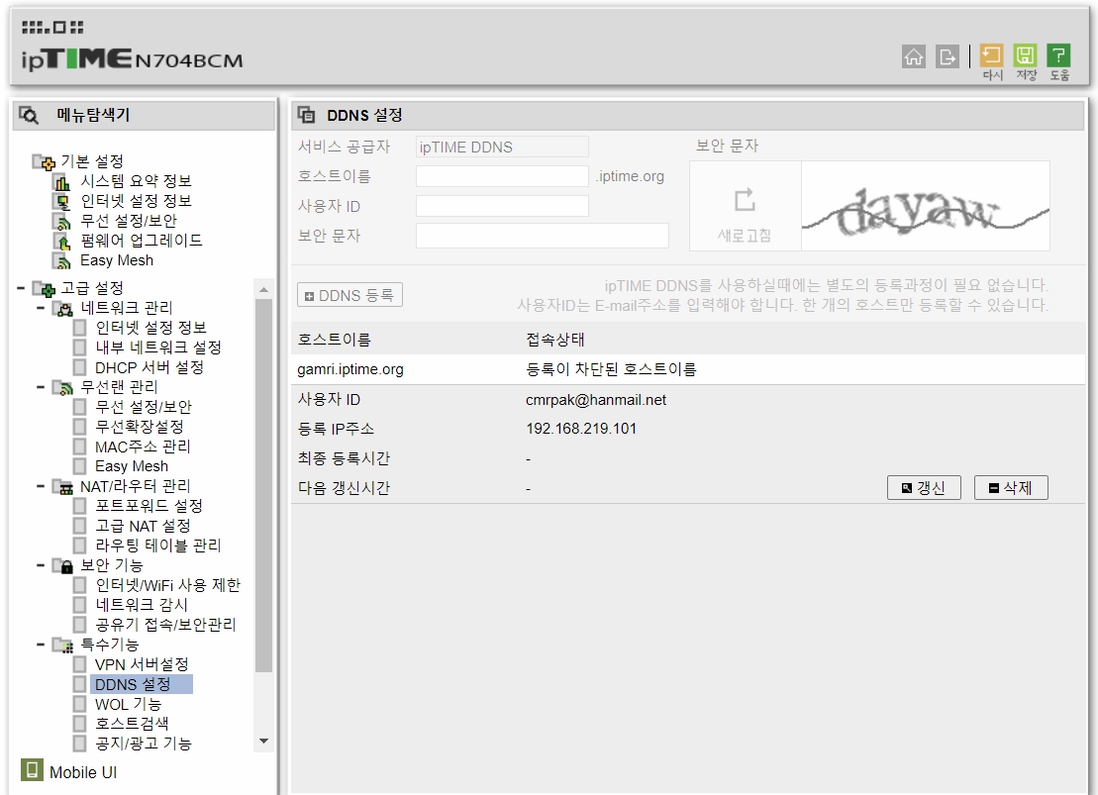
Task: Click the NAT/라우터 관리 folder icon
Action: pos(63,487)
